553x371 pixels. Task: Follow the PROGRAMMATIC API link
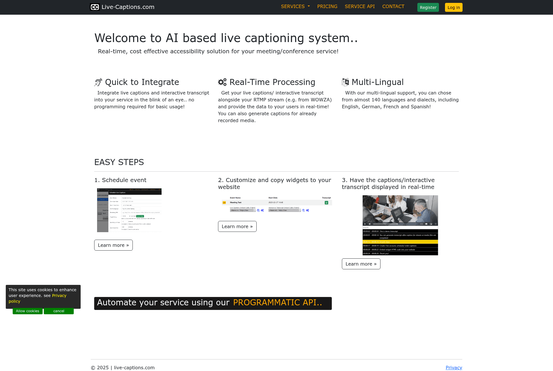(x=278, y=302)
